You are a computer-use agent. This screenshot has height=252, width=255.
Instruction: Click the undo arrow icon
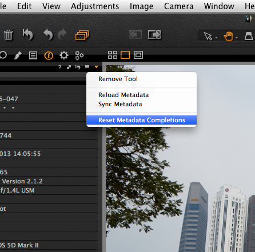pyautogui.click(x=48, y=34)
